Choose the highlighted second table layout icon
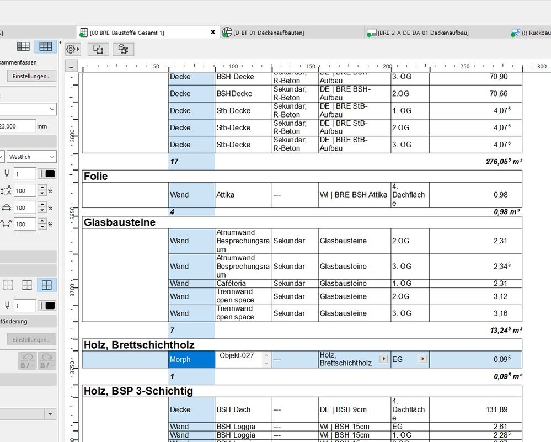Screen dimensions: 551x442 [45, 46]
